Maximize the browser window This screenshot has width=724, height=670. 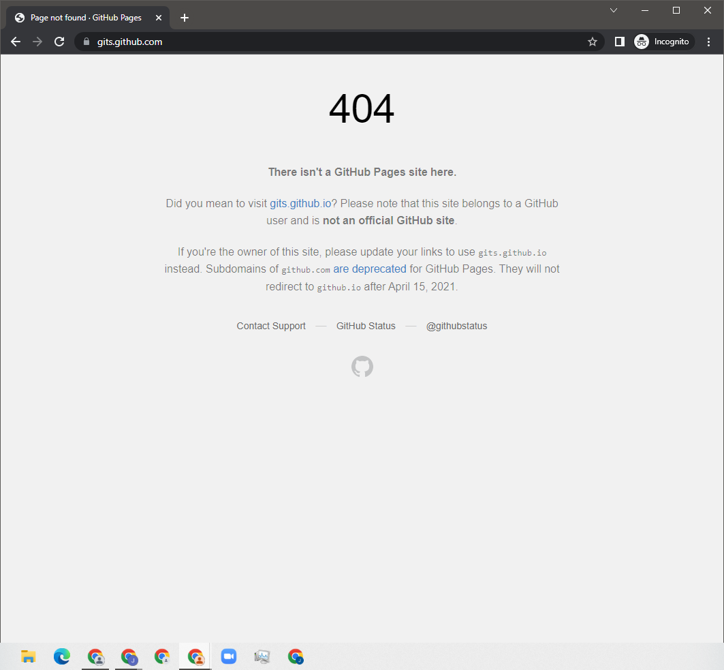coord(676,10)
